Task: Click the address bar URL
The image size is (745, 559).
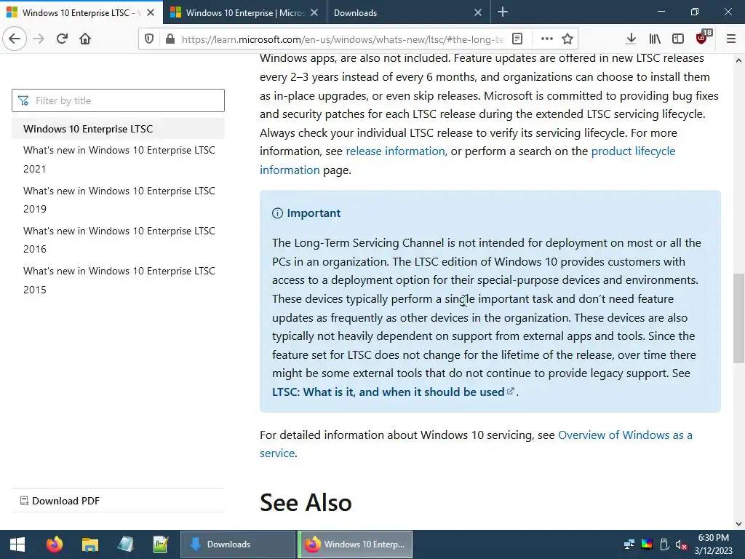Action: 342,39
